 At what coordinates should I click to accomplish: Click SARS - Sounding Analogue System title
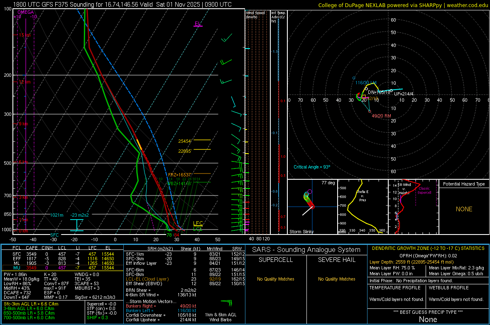tap(306, 250)
